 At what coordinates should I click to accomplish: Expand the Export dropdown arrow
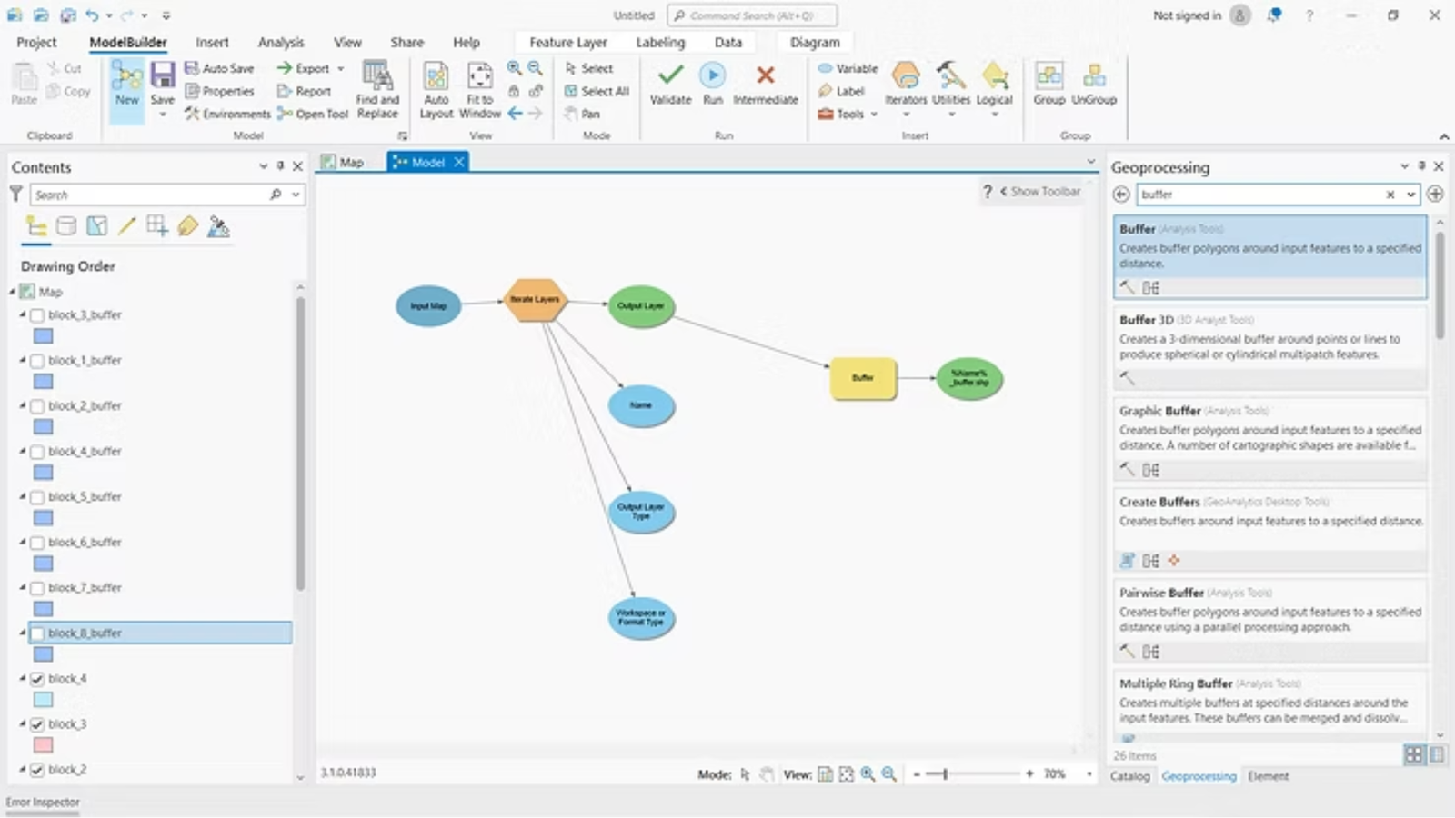tap(338, 68)
